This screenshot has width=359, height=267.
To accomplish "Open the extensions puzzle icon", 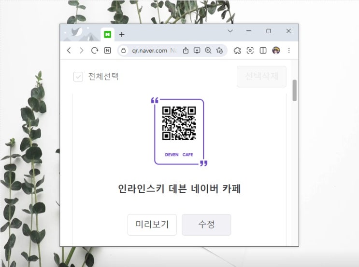I will coord(237,50).
